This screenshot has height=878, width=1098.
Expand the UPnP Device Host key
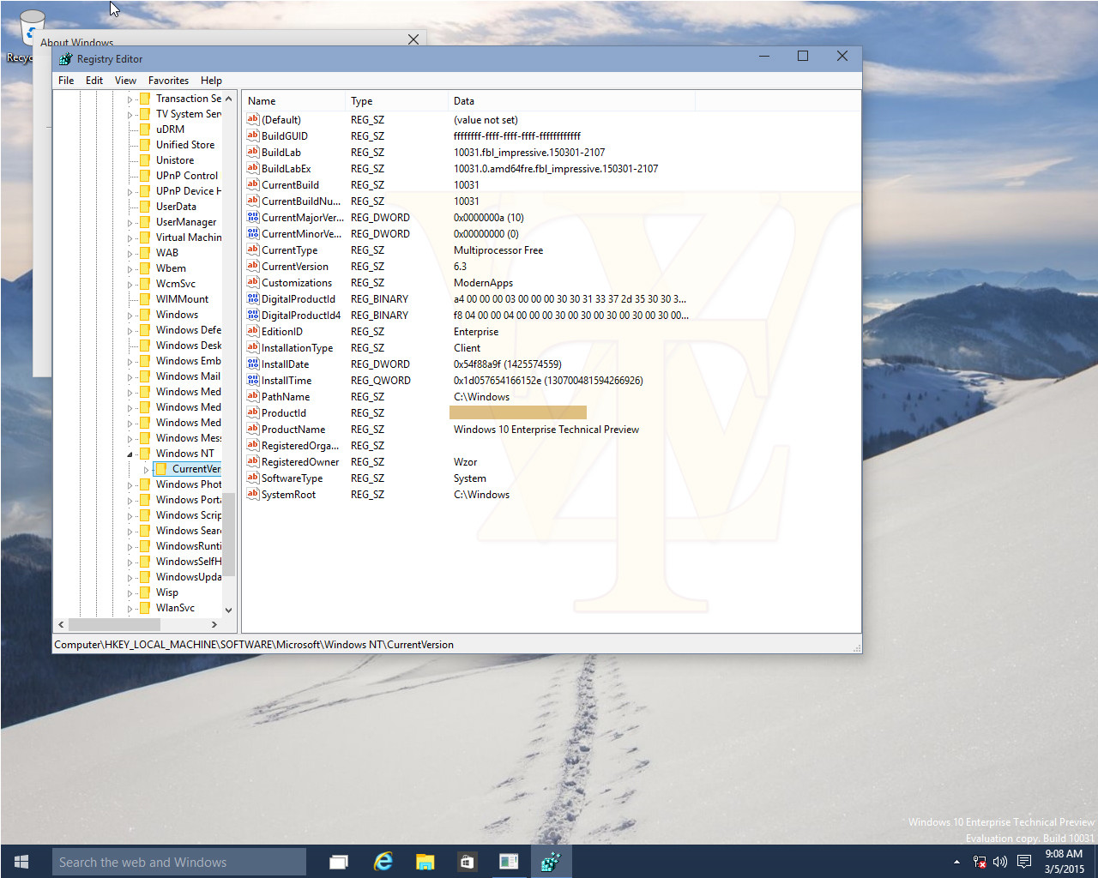tap(130, 192)
